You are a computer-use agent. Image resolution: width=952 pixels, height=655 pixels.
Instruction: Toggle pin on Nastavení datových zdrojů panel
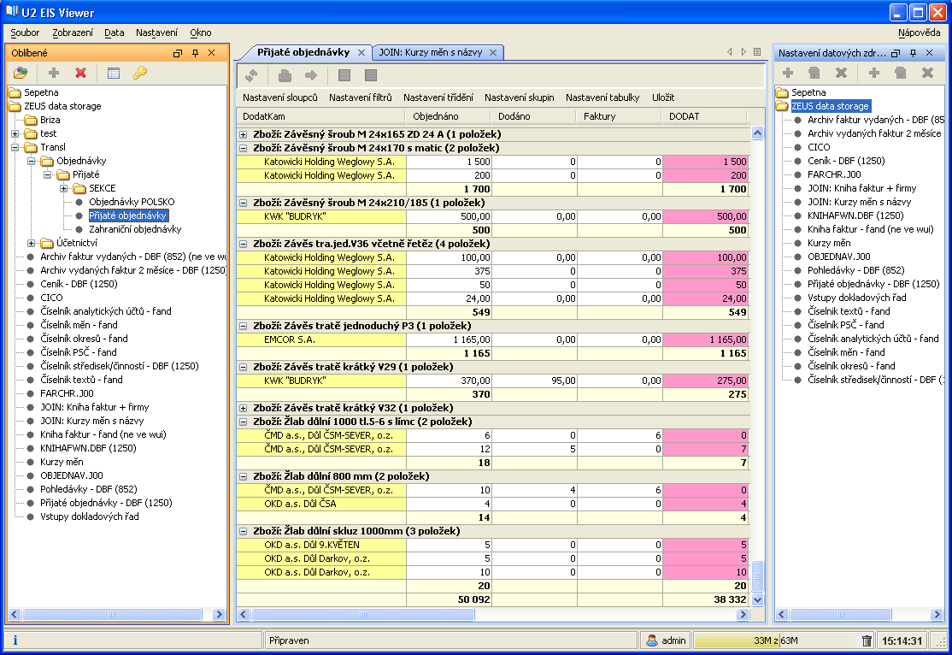point(914,53)
